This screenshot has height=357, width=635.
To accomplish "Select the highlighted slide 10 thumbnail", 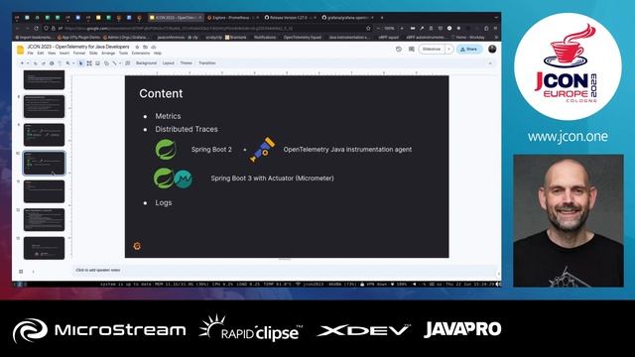I will (44, 163).
